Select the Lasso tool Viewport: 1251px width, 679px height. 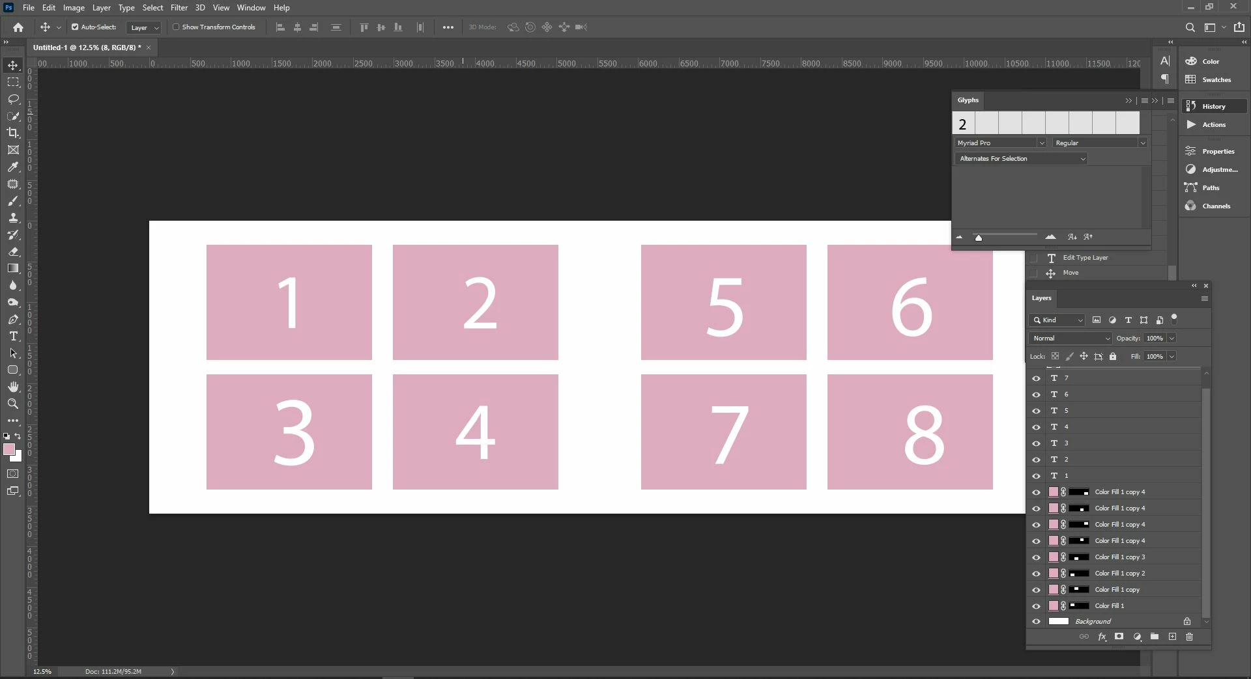tap(13, 99)
